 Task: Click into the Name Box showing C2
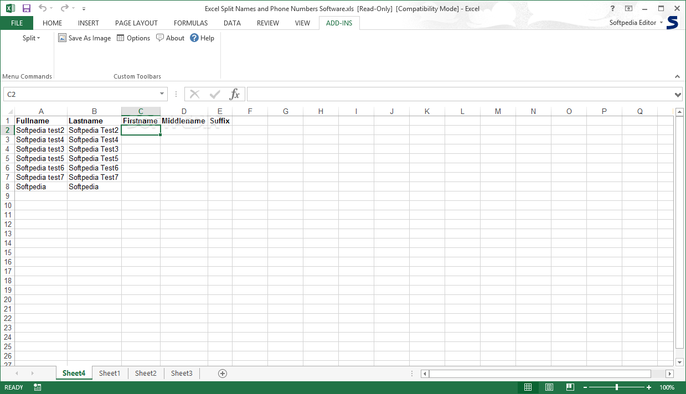[81, 94]
